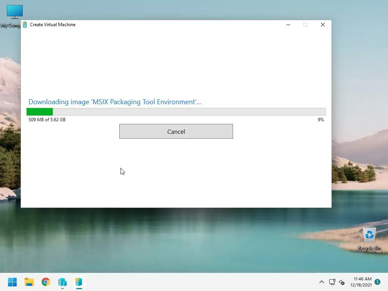Minimize the Create Virtual Machine window
The height and width of the screenshot is (291, 388).
(288, 25)
